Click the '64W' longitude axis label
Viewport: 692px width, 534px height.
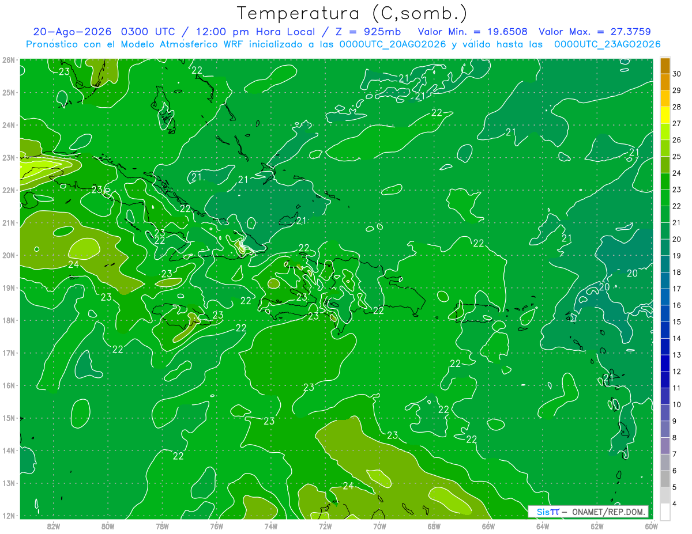point(543,526)
